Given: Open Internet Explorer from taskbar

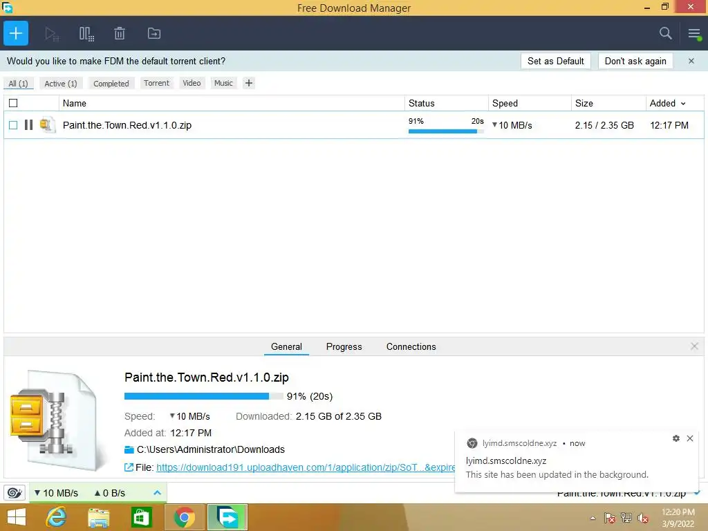Looking at the screenshot, I should (56, 517).
